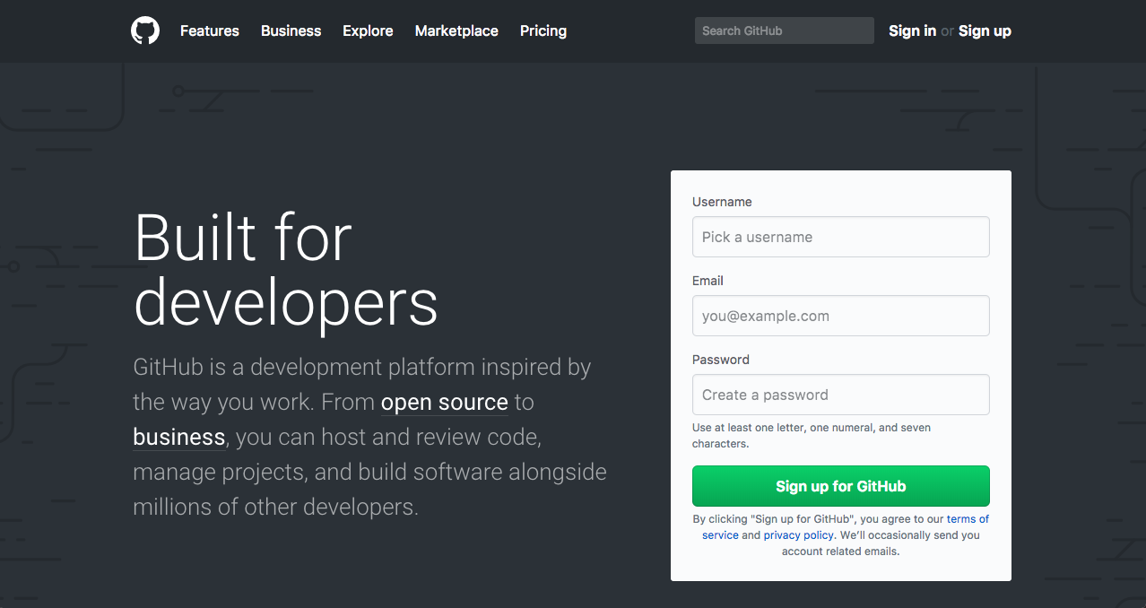The height and width of the screenshot is (608, 1146).
Task: Click the GitHub Octocat logo
Action: [145, 30]
